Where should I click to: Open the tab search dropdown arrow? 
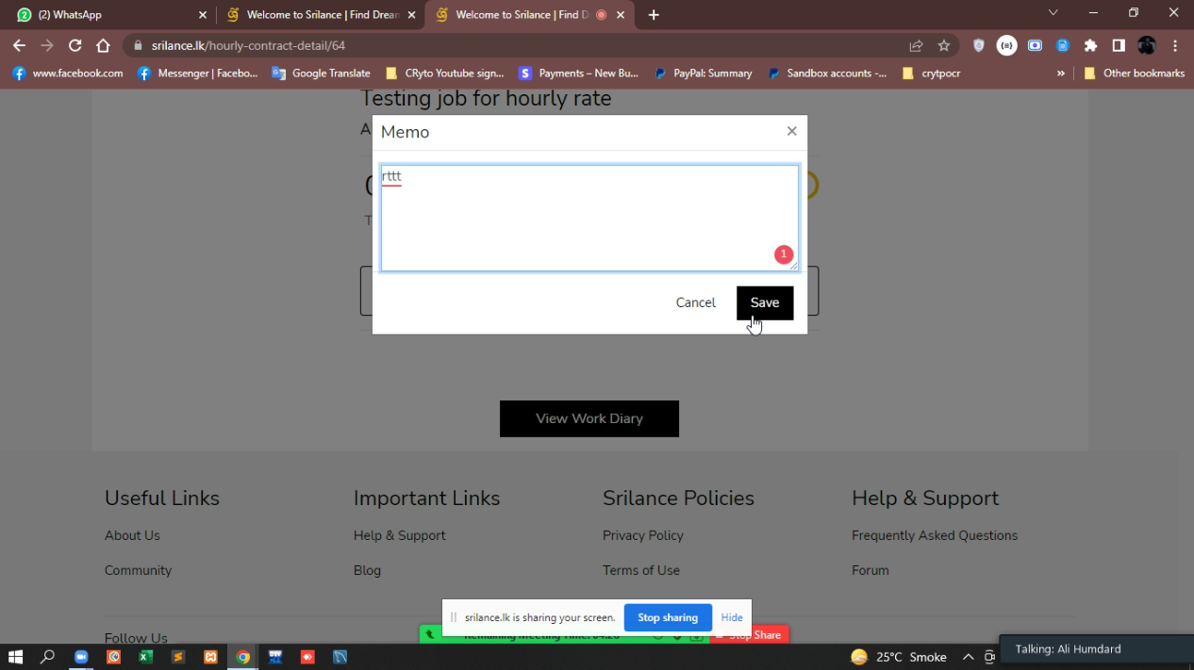tap(1053, 13)
